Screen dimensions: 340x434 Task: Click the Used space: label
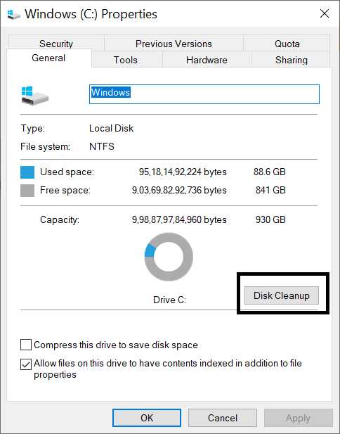pos(67,172)
